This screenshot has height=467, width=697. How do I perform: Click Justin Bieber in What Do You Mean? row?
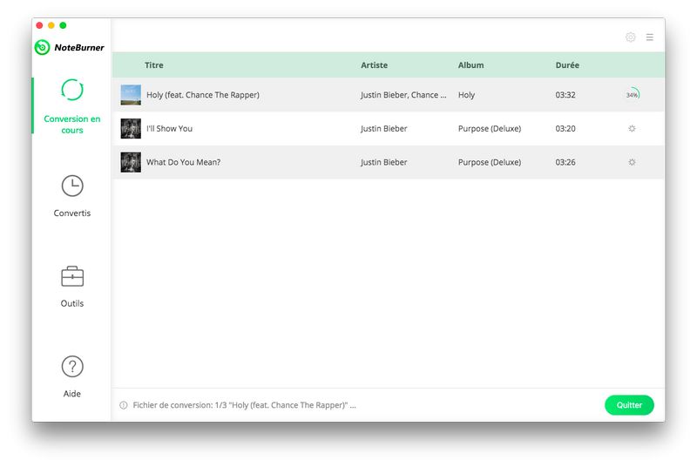coord(383,162)
